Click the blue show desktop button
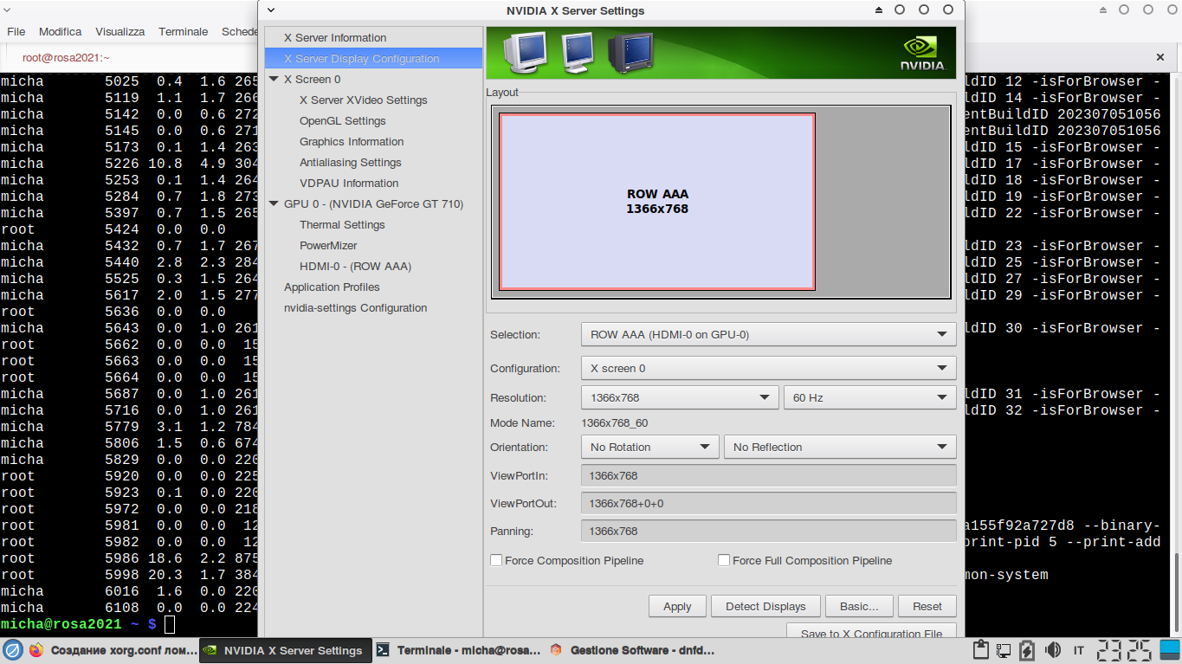 1170,650
